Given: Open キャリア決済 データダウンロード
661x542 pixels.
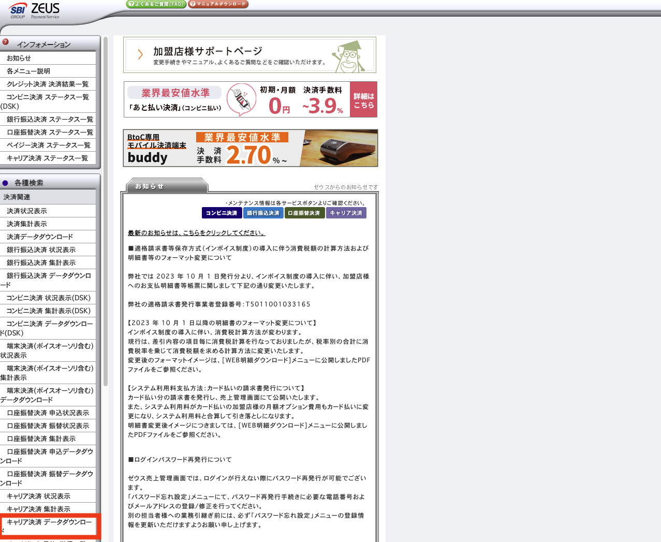Looking at the screenshot, I should pyautogui.click(x=48, y=526).
